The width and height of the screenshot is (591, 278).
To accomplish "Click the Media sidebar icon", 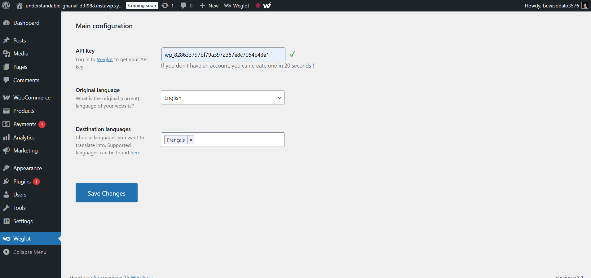I will click(x=6, y=54).
